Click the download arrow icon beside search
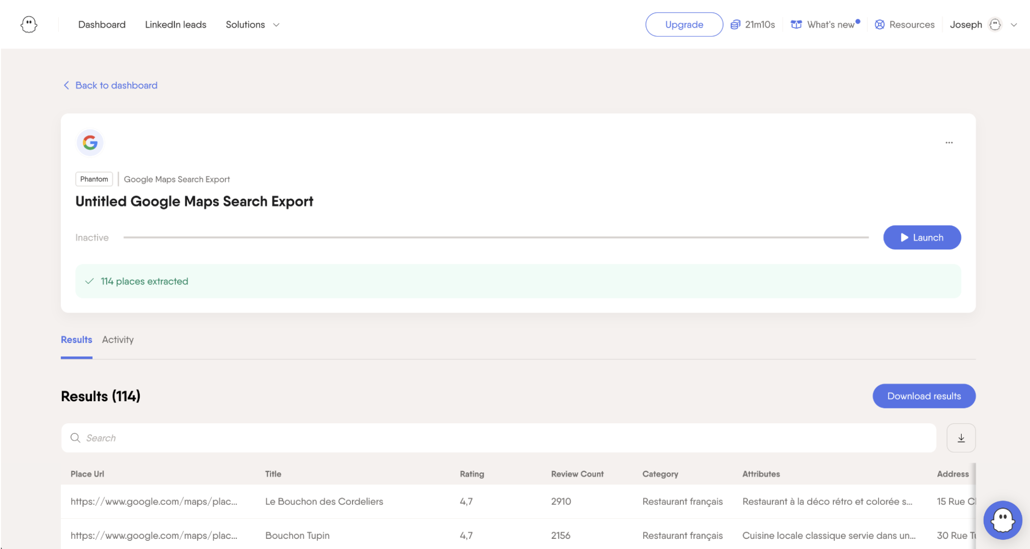This screenshot has width=1030, height=549. (961, 438)
